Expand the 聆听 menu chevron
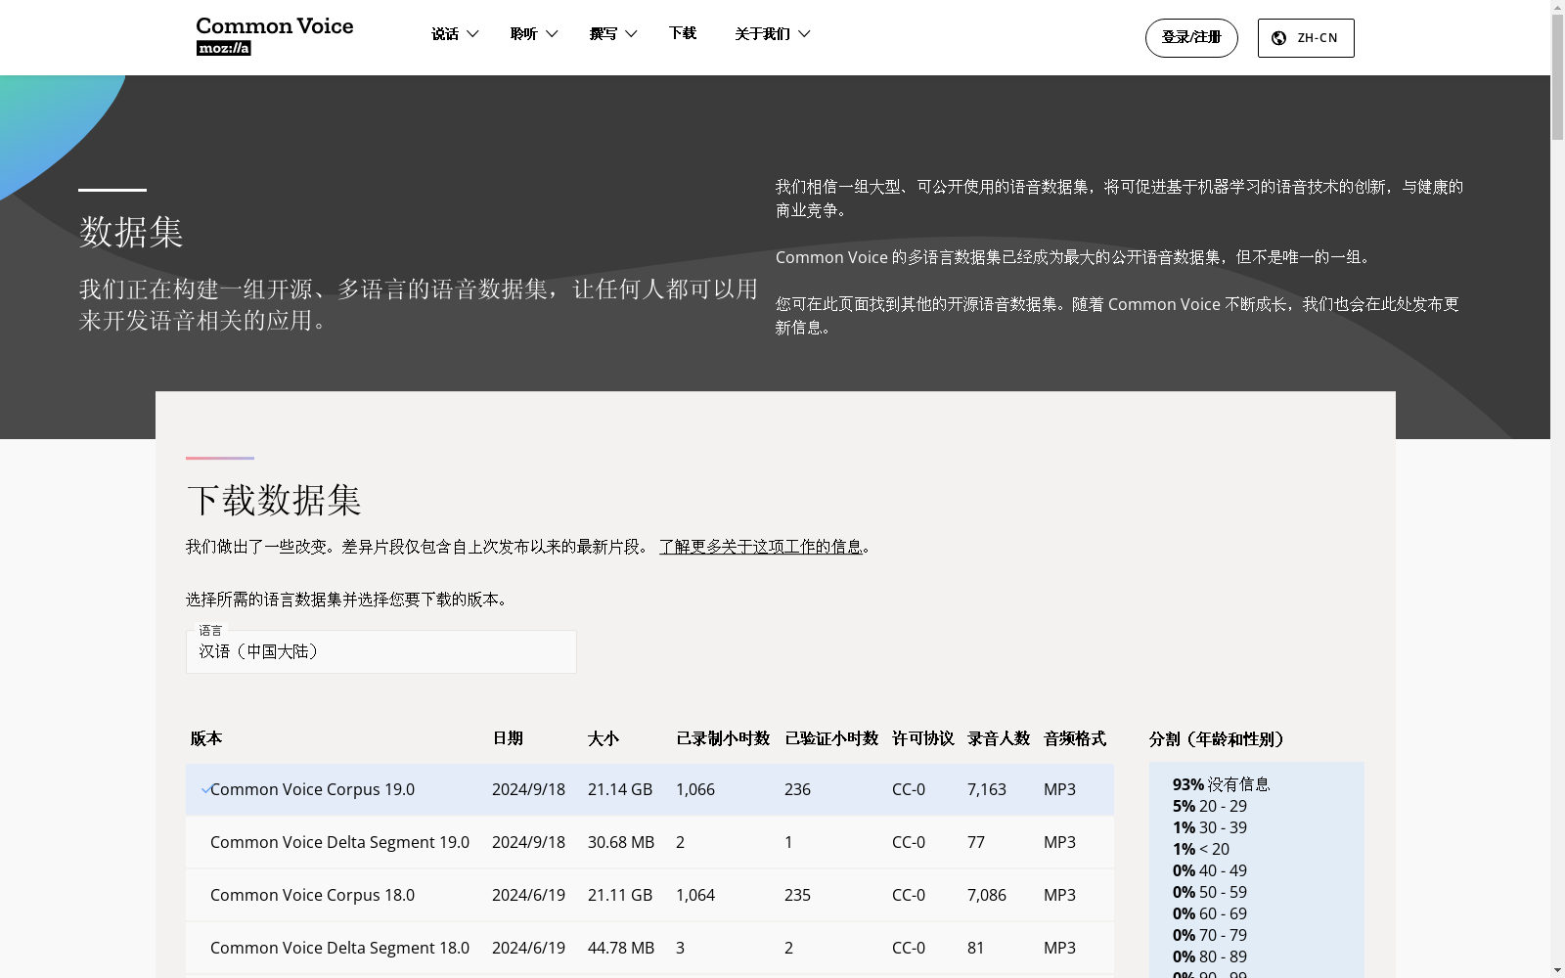This screenshot has width=1565, height=978. tap(552, 34)
